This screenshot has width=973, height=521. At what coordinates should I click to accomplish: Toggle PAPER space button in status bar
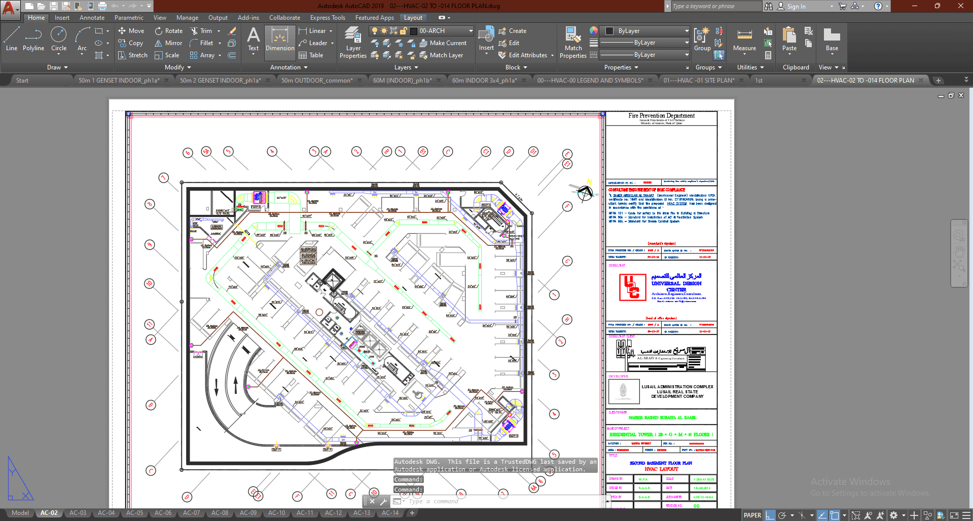752,515
